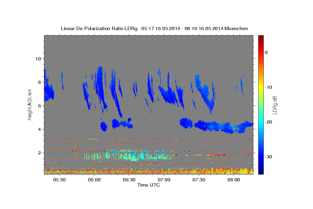313x209 pixels.
Task: Click the 07:00 time tick label
Action: pos(164,180)
